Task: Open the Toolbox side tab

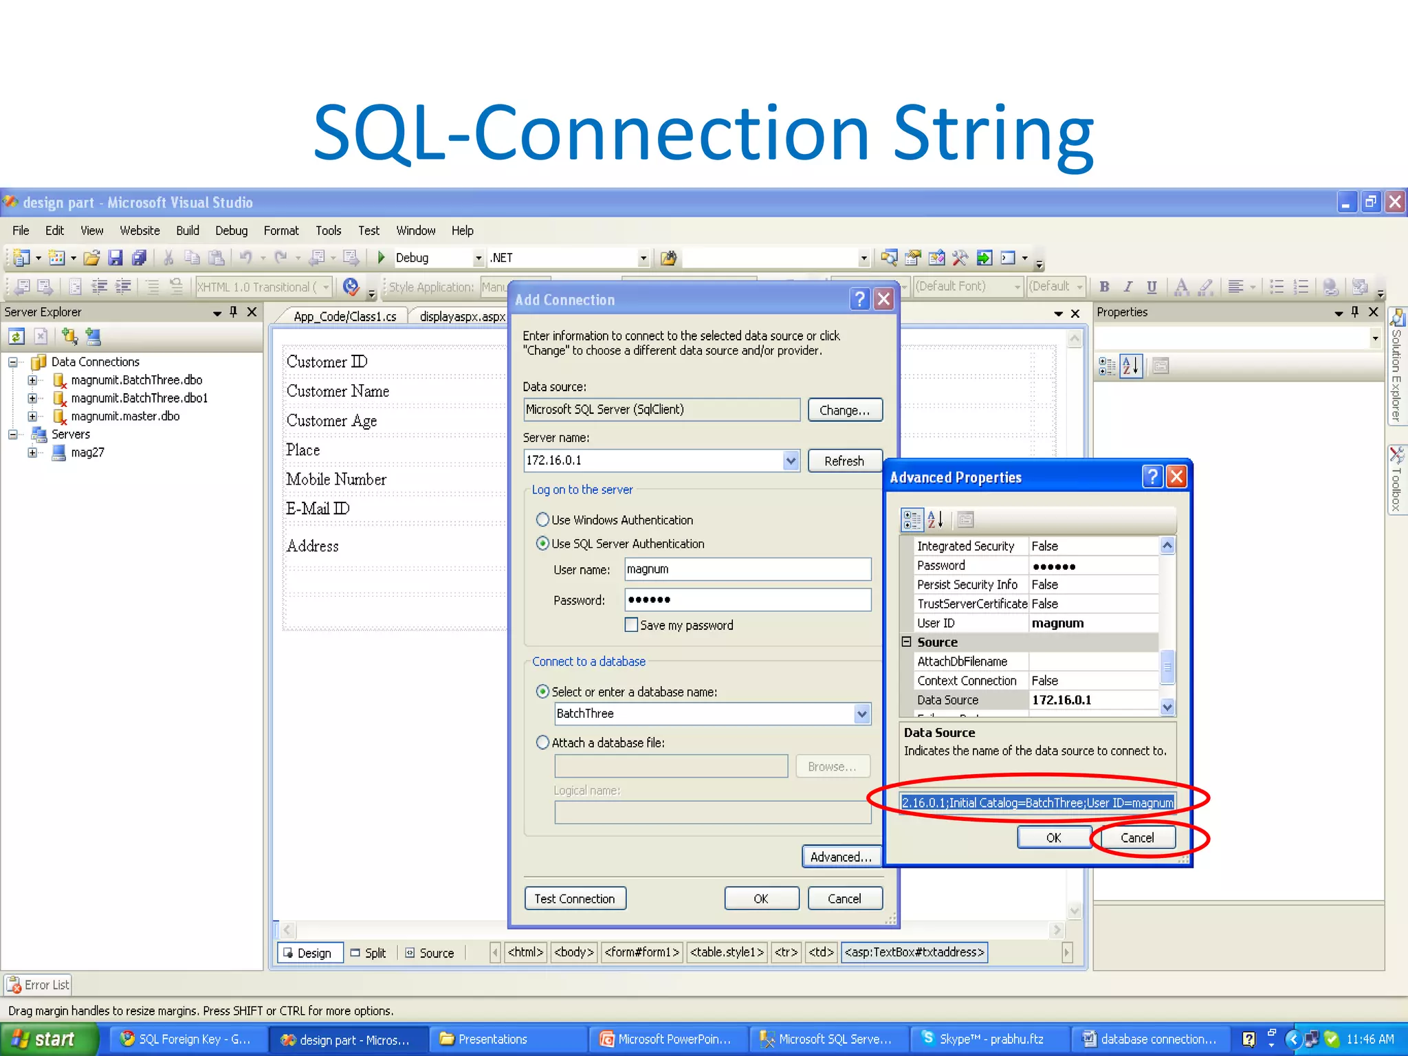Action: pos(1397,480)
